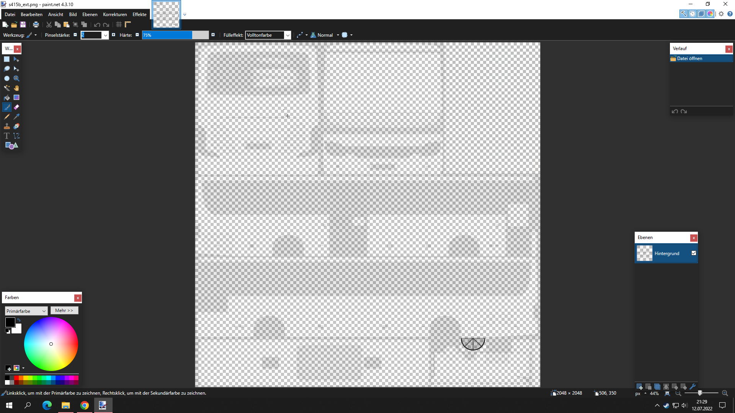This screenshot has height=413, width=735.
Task: Select the Eraser tool
Action: click(x=16, y=107)
